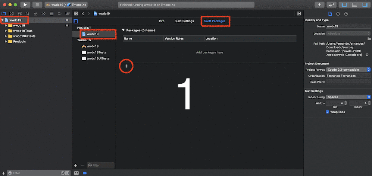The image size is (372, 176).
Task: Show the Project navigator folder icon
Action: (4, 13)
